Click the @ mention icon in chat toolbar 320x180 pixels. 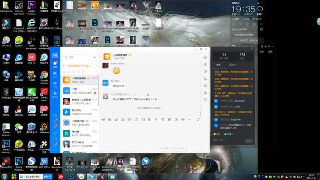(130, 119)
